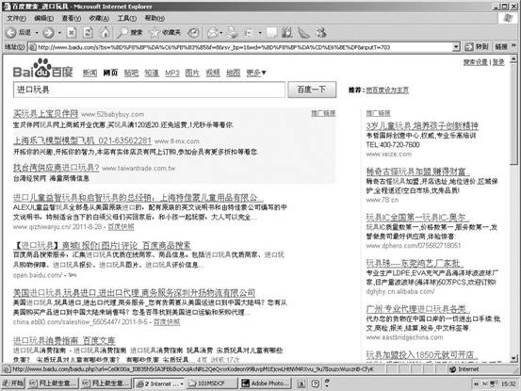521x391 pixels.
Task: Expand the 更多 menu on Baidu
Action: coord(256,73)
